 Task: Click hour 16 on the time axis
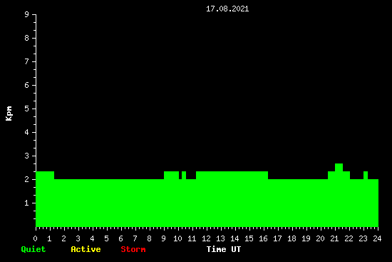[x=263, y=238]
